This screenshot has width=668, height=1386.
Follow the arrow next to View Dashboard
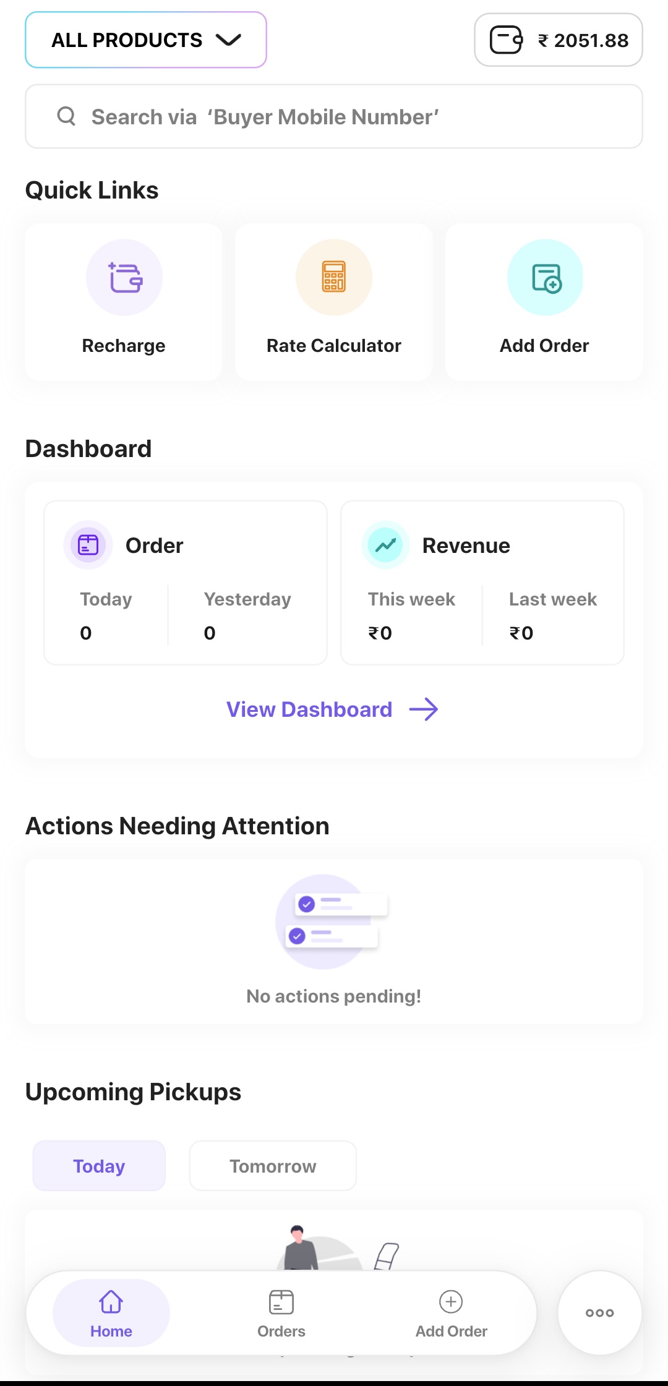pyautogui.click(x=424, y=709)
